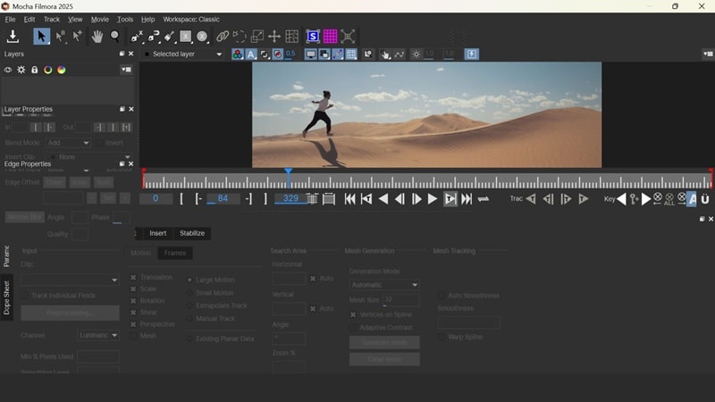The height and width of the screenshot is (402, 715).
Task: Toggle the Scale checkbox
Action: click(x=133, y=289)
